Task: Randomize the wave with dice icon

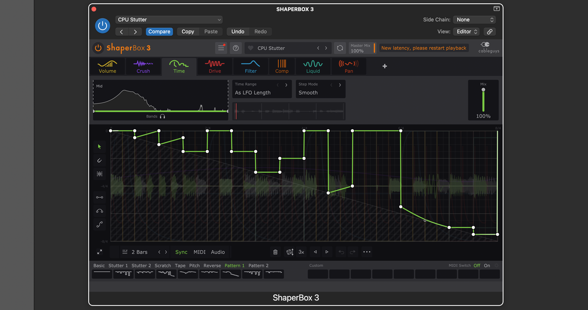Action: [x=289, y=252]
